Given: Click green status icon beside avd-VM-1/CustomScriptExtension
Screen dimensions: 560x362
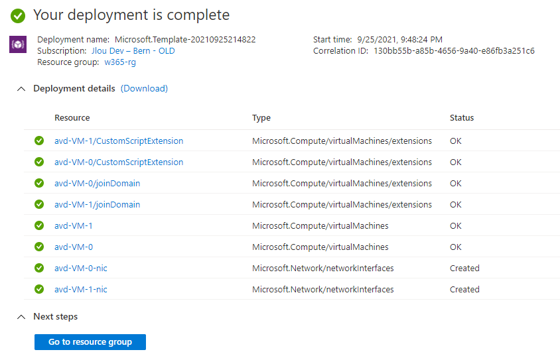Looking at the screenshot, I should (39, 141).
